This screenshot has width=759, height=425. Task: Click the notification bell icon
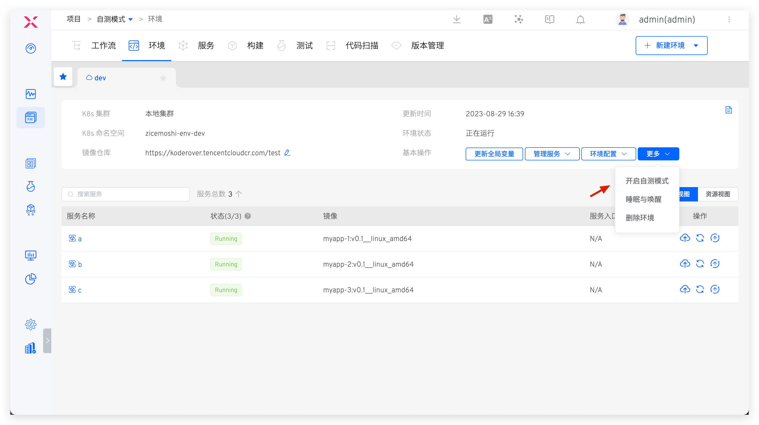pyautogui.click(x=580, y=20)
